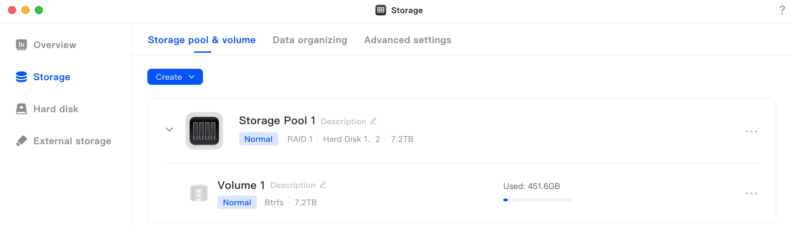
Task: Open the Create dropdown button
Action: (x=175, y=77)
